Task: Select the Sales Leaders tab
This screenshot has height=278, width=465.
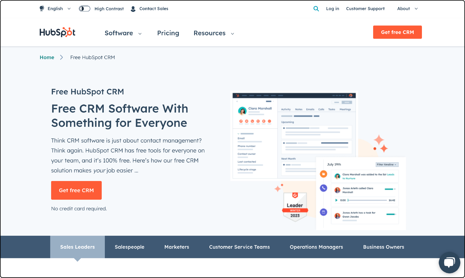Action: tap(78, 247)
